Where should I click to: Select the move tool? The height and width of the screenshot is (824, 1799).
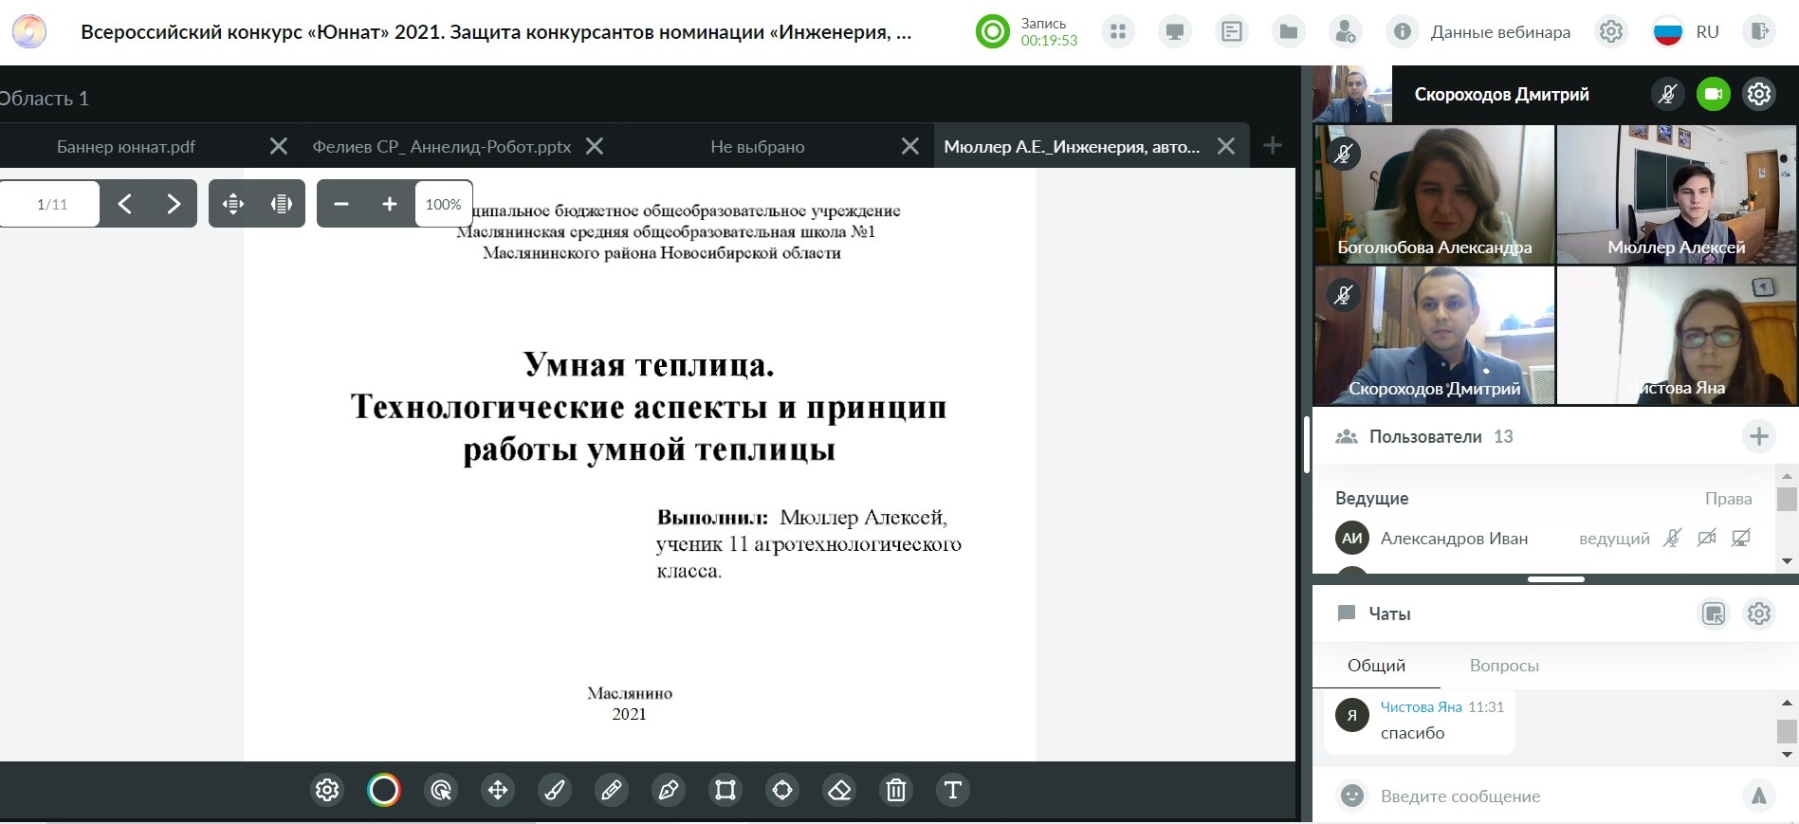click(x=498, y=790)
